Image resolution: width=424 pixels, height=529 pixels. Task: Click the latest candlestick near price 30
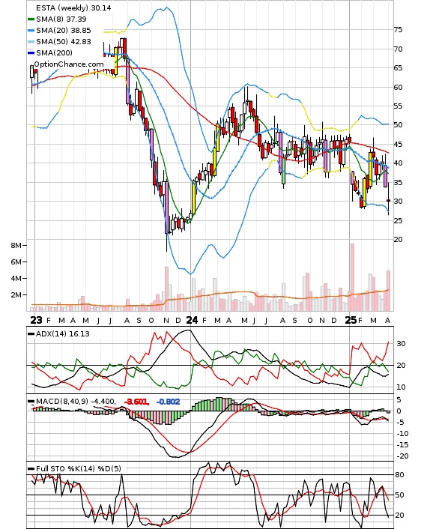(388, 199)
